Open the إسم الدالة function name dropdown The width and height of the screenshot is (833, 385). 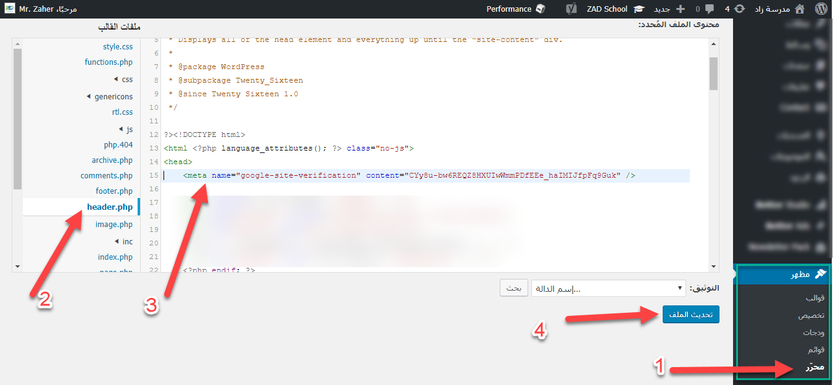[608, 288]
